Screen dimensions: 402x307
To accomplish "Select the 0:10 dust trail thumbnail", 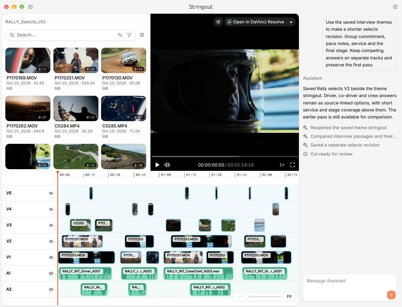I will click(x=123, y=157).
